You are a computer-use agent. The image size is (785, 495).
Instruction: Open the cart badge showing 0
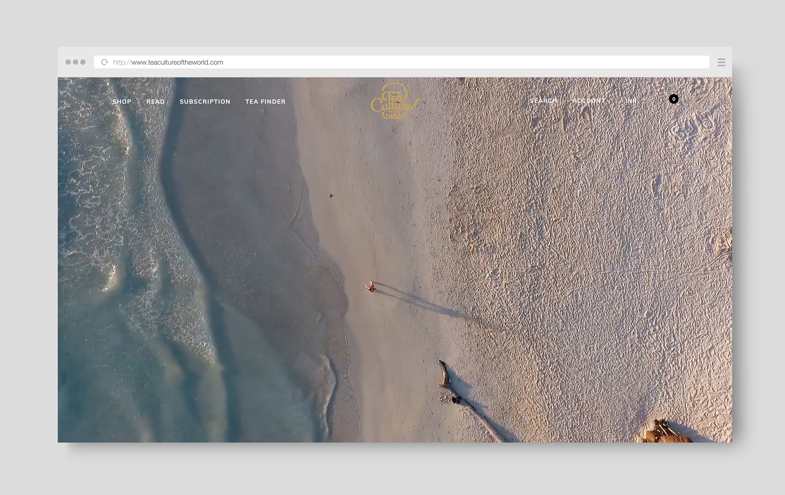pyautogui.click(x=673, y=99)
